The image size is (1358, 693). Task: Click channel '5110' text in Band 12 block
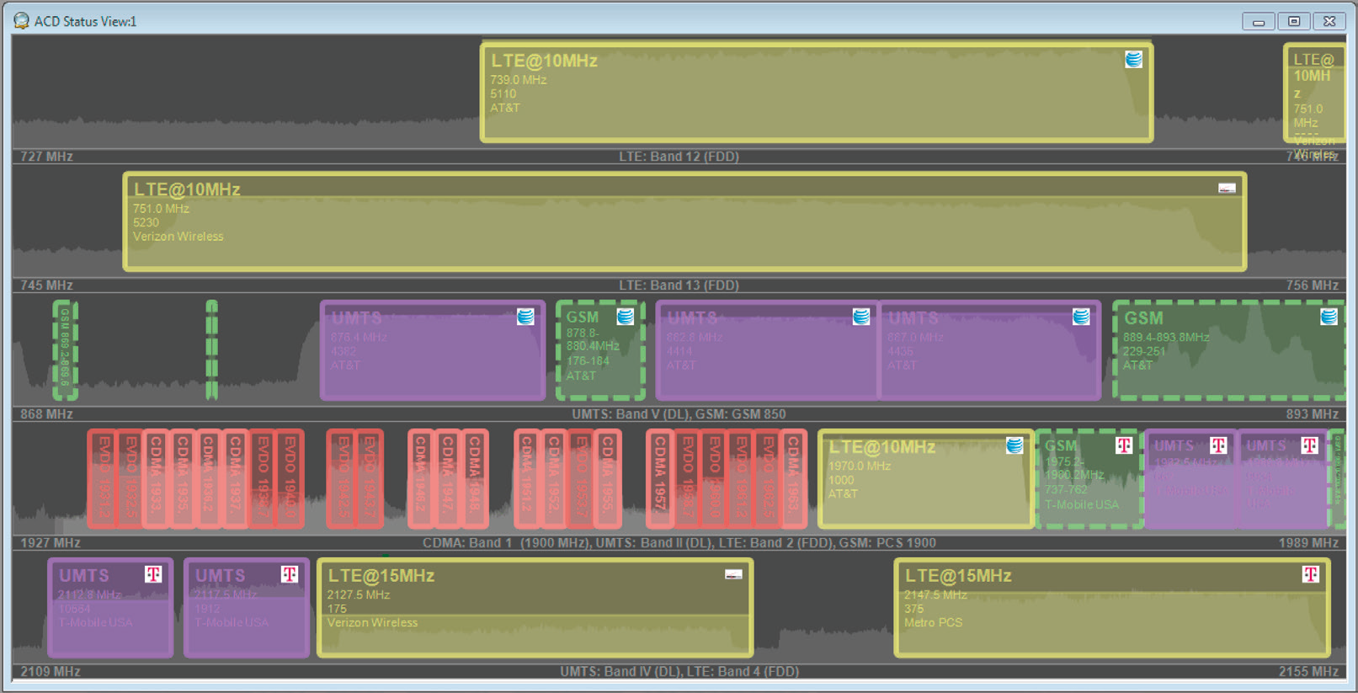(x=503, y=94)
